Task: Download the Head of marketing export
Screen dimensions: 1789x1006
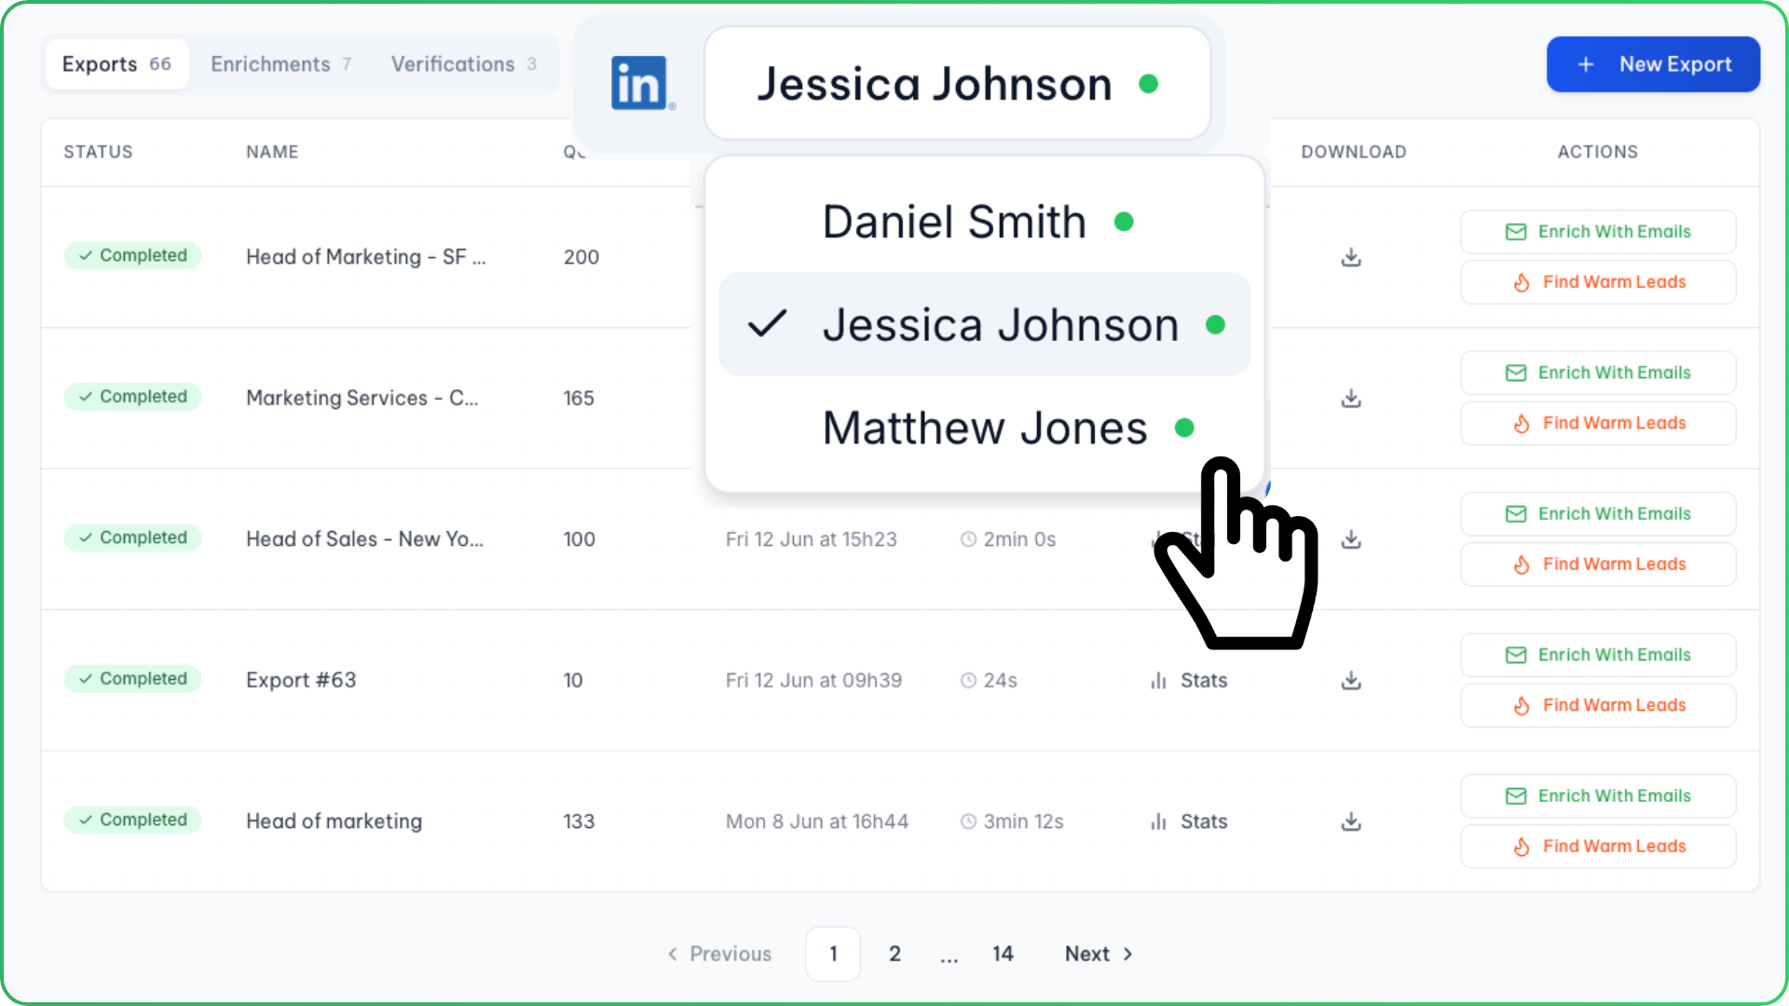Action: tap(1351, 822)
